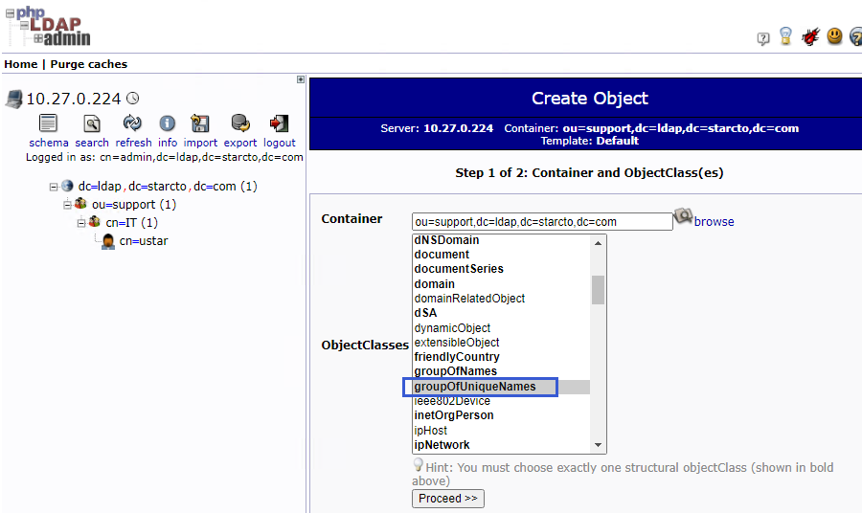Go to the Home link
Screen dimensions: 862x513
click(21, 64)
